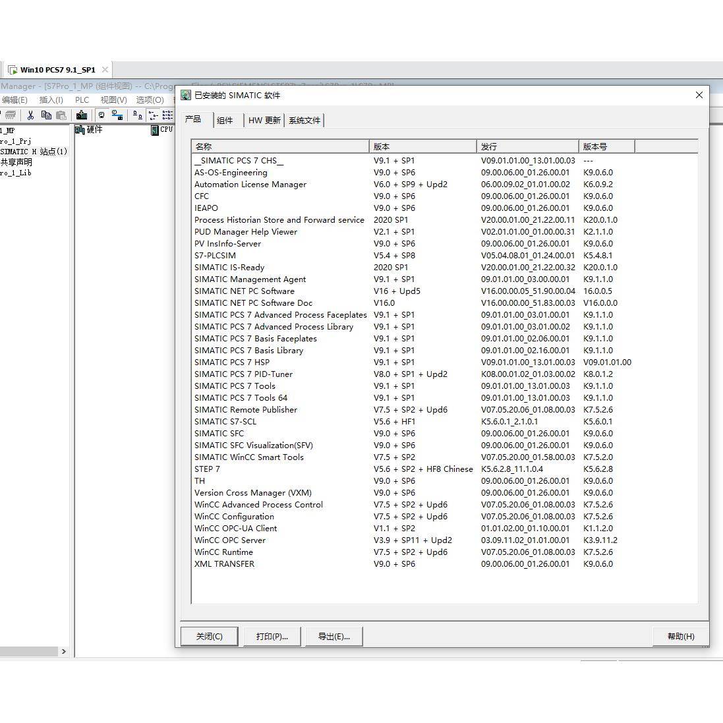Screen dimensions: 723x723
Task: Toggle the Online view monitor icon
Action: click(101, 115)
